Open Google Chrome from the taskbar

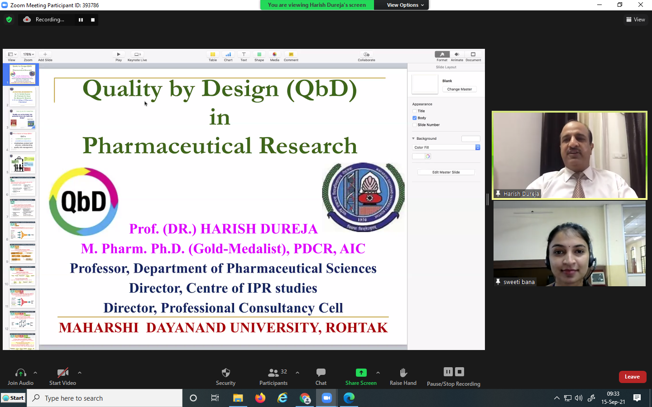pyautogui.click(x=305, y=398)
